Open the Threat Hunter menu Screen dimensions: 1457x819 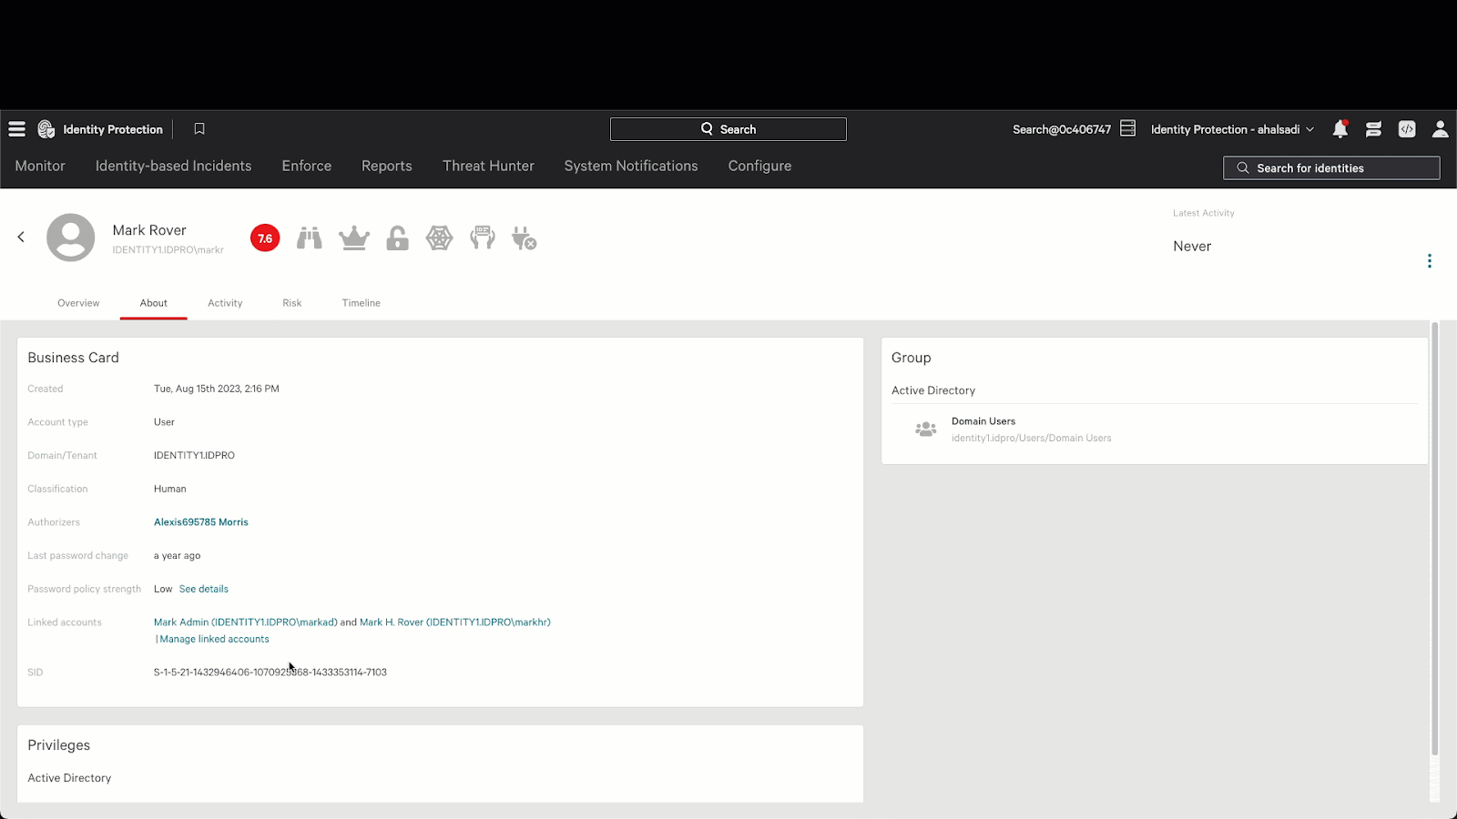click(x=488, y=166)
